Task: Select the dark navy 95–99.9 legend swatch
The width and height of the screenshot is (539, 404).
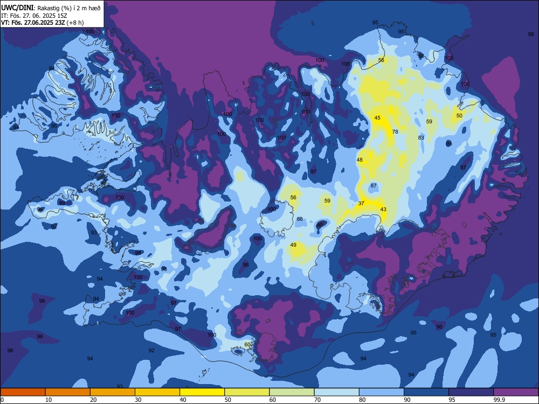Action: 471,392
